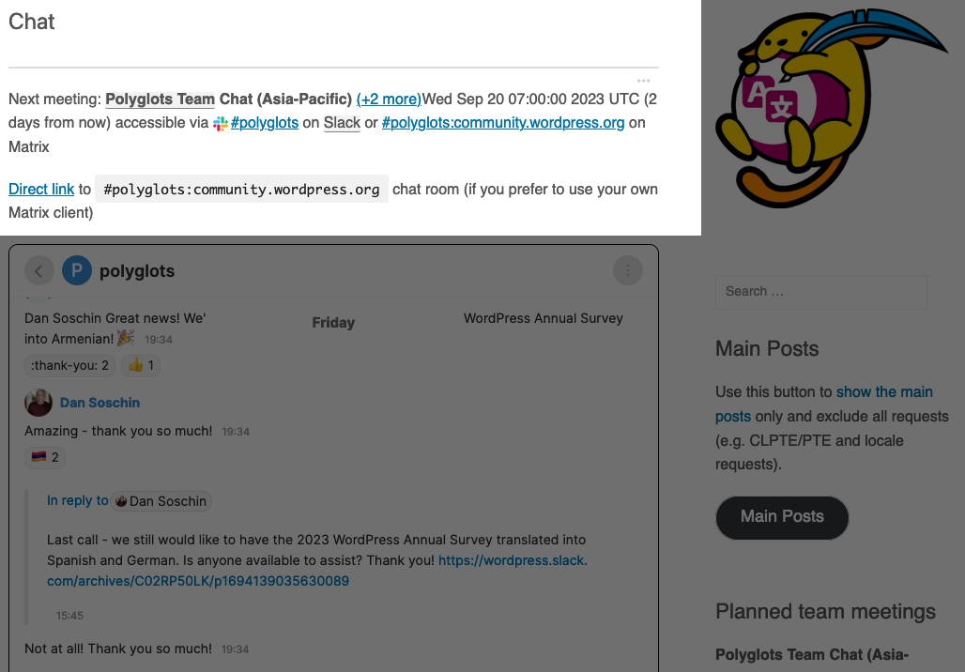Click the back arrow in the chat header

39,270
